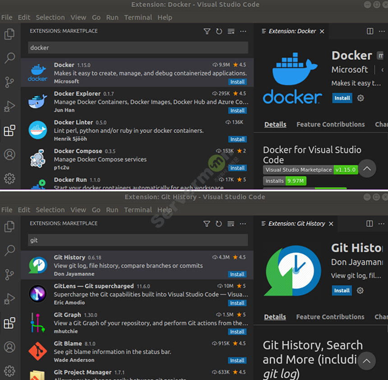Split editor right in top window

click(x=370, y=31)
